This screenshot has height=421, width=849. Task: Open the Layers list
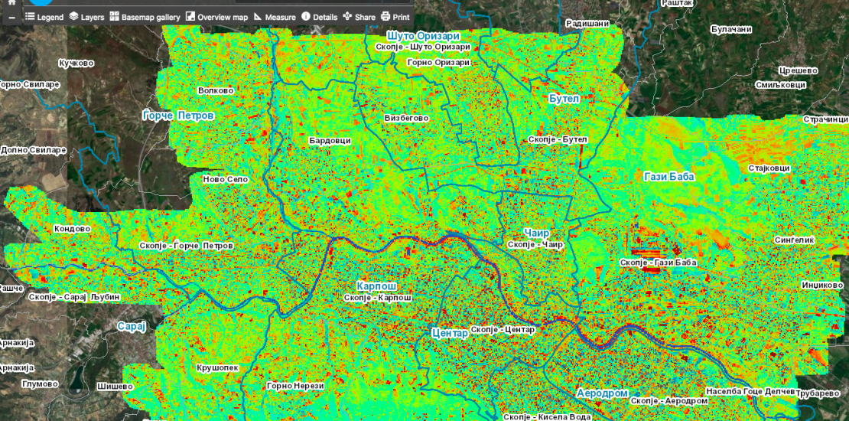(x=86, y=16)
